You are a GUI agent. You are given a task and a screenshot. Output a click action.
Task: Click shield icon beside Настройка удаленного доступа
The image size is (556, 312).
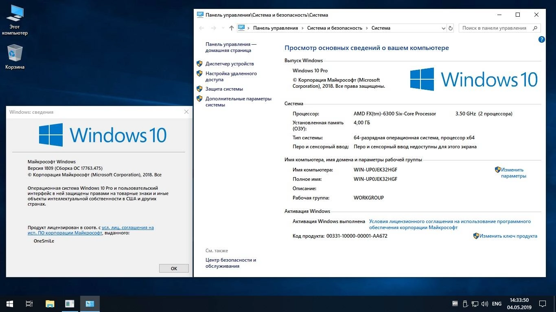tap(199, 74)
